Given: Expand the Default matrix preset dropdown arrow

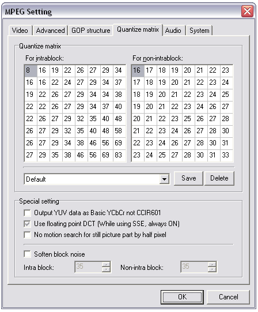Looking at the screenshot, I should [x=164, y=179].
